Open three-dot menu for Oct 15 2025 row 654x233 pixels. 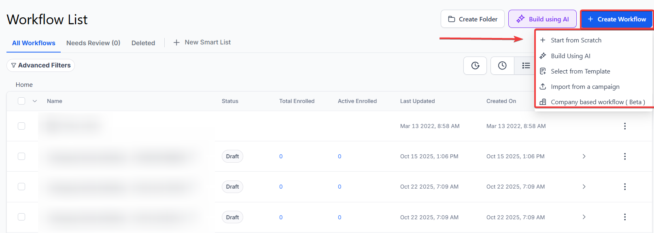click(x=624, y=156)
